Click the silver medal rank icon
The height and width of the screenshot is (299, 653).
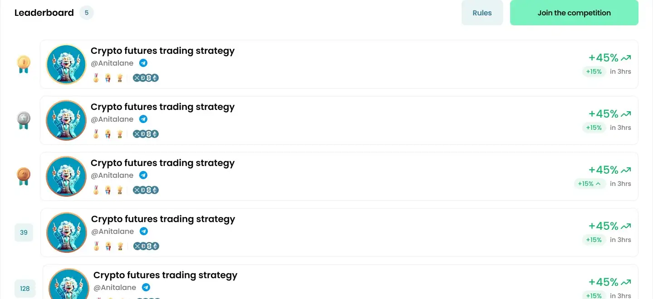24,120
